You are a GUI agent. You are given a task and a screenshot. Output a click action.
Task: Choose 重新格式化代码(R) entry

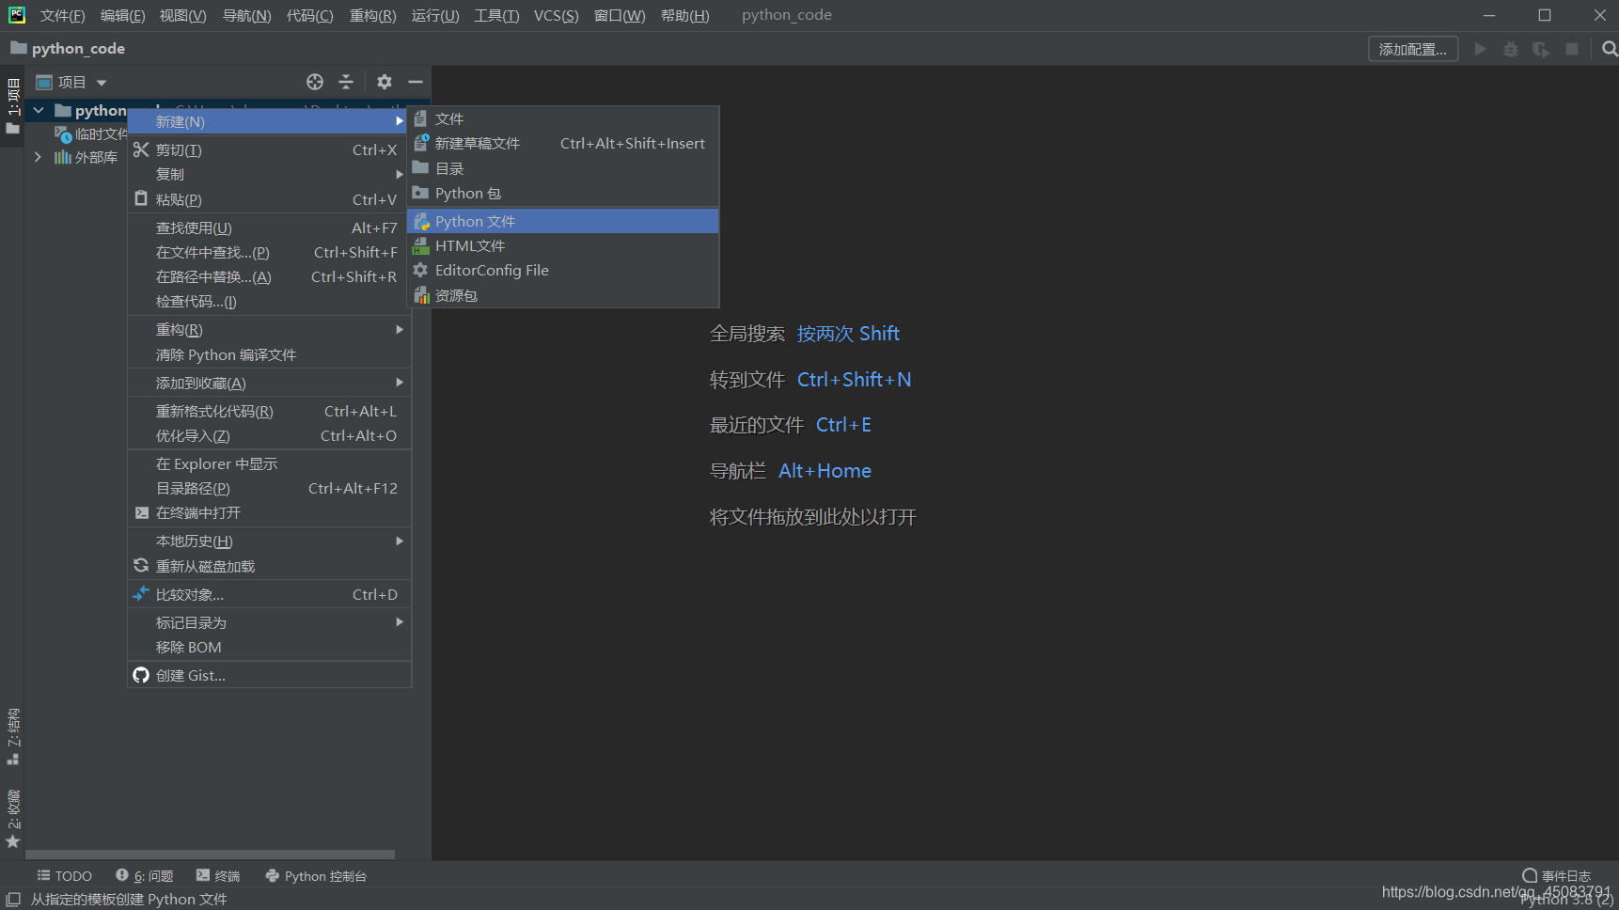pyautogui.click(x=270, y=411)
